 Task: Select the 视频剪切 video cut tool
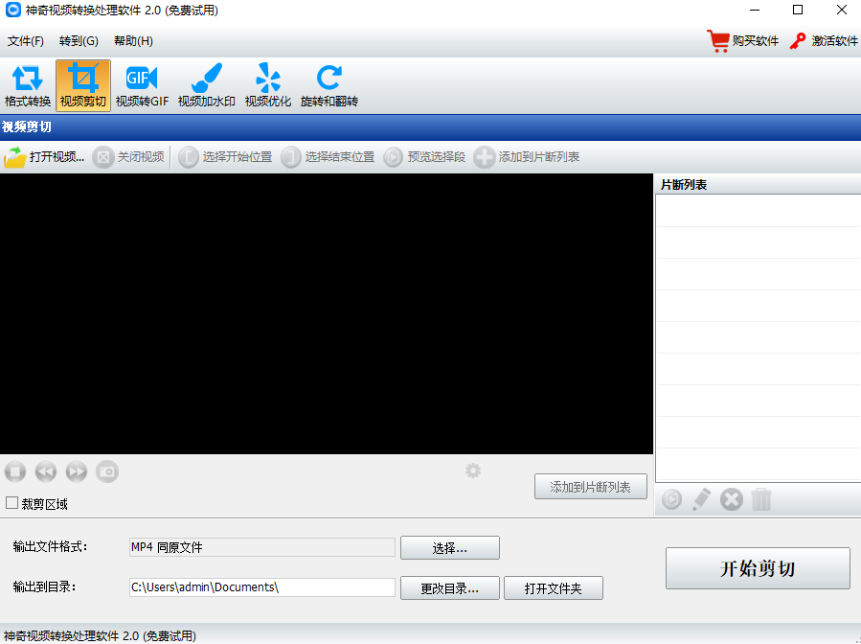[x=83, y=85]
